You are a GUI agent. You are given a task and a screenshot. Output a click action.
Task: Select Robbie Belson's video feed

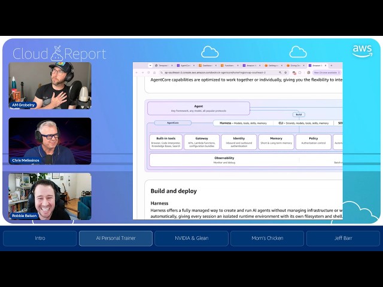(50, 197)
